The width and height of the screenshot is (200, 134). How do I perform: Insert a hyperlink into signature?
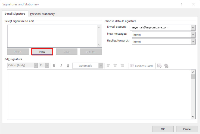pos(166,66)
